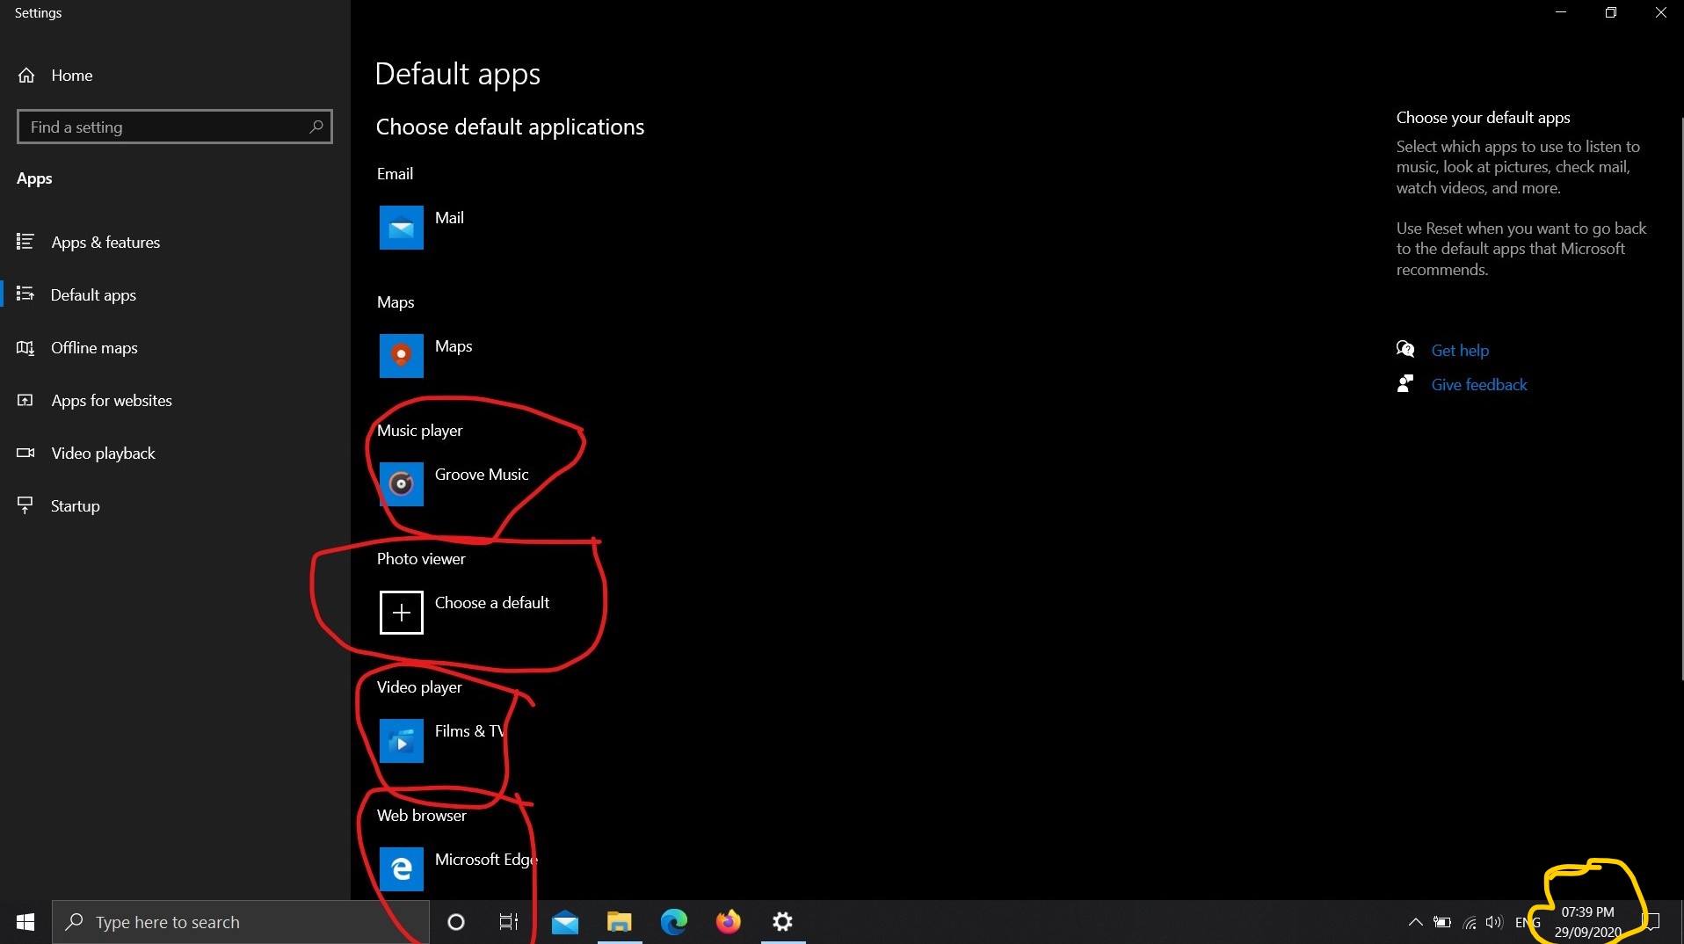Screen dimensions: 1684x944
Task: Click the Photo viewer category label
Action: (421, 558)
